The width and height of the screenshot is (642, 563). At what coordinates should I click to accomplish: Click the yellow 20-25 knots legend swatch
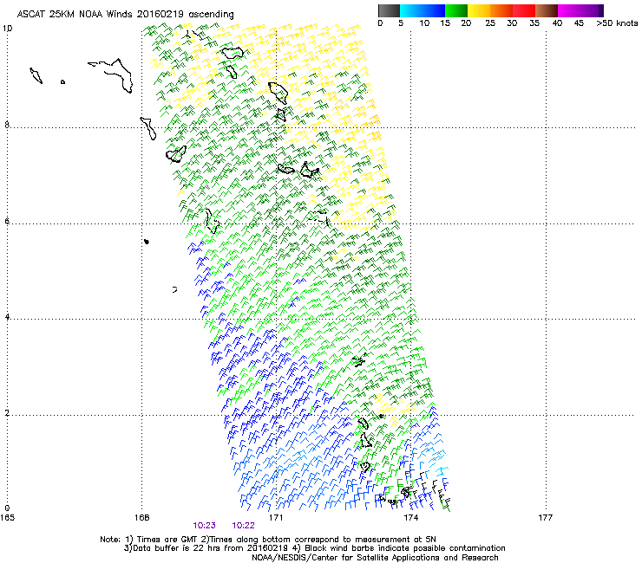tap(479, 10)
